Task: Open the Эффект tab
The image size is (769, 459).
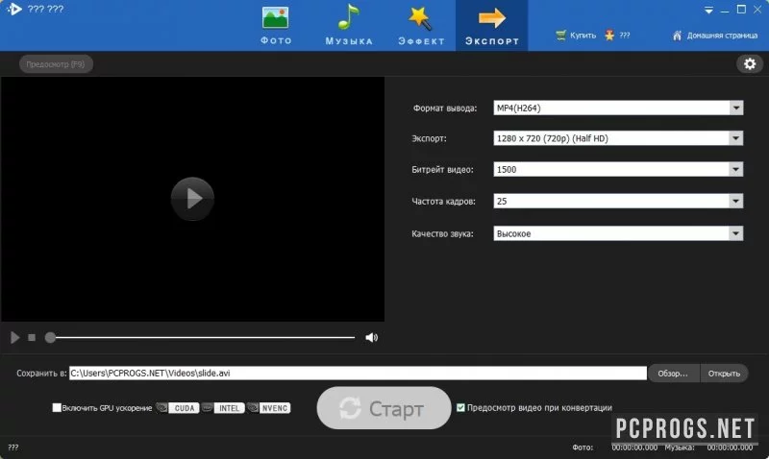Action: (421, 26)
